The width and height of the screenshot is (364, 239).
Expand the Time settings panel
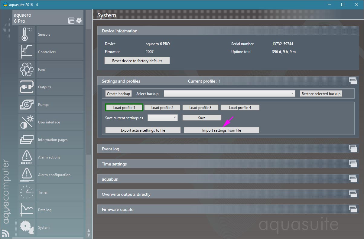click(x=353, y=164)
